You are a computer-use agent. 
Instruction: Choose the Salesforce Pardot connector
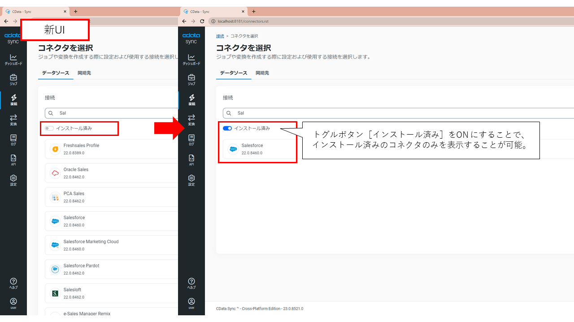pyautogui.click(x=112, y=269)
